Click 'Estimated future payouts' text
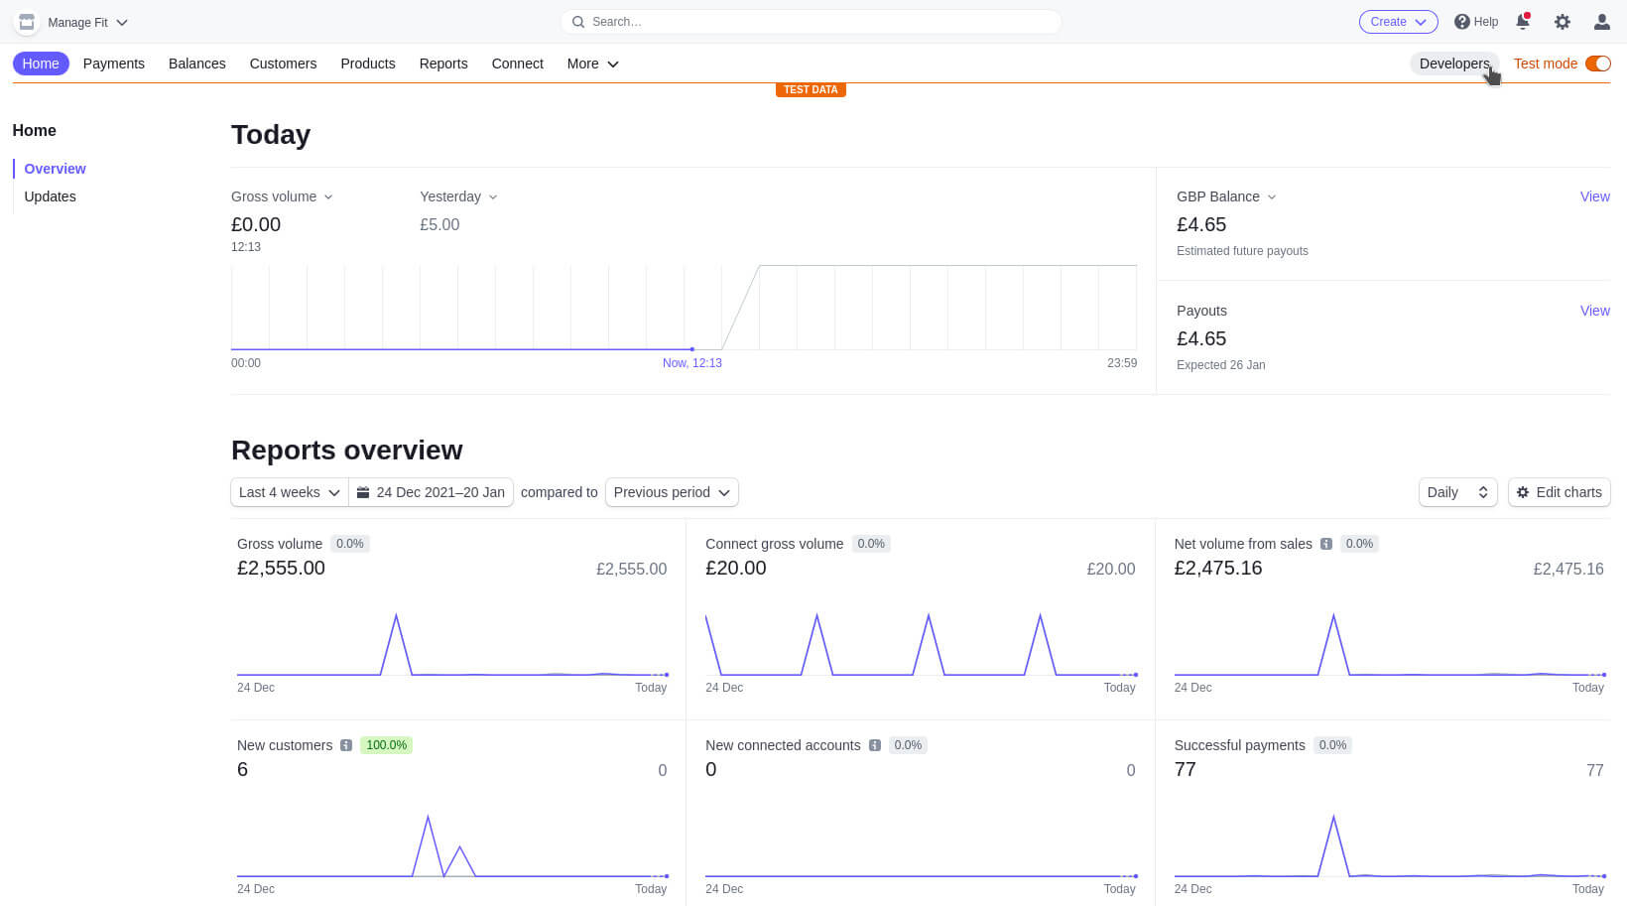1627x906 pixels. click(1242, 251)
